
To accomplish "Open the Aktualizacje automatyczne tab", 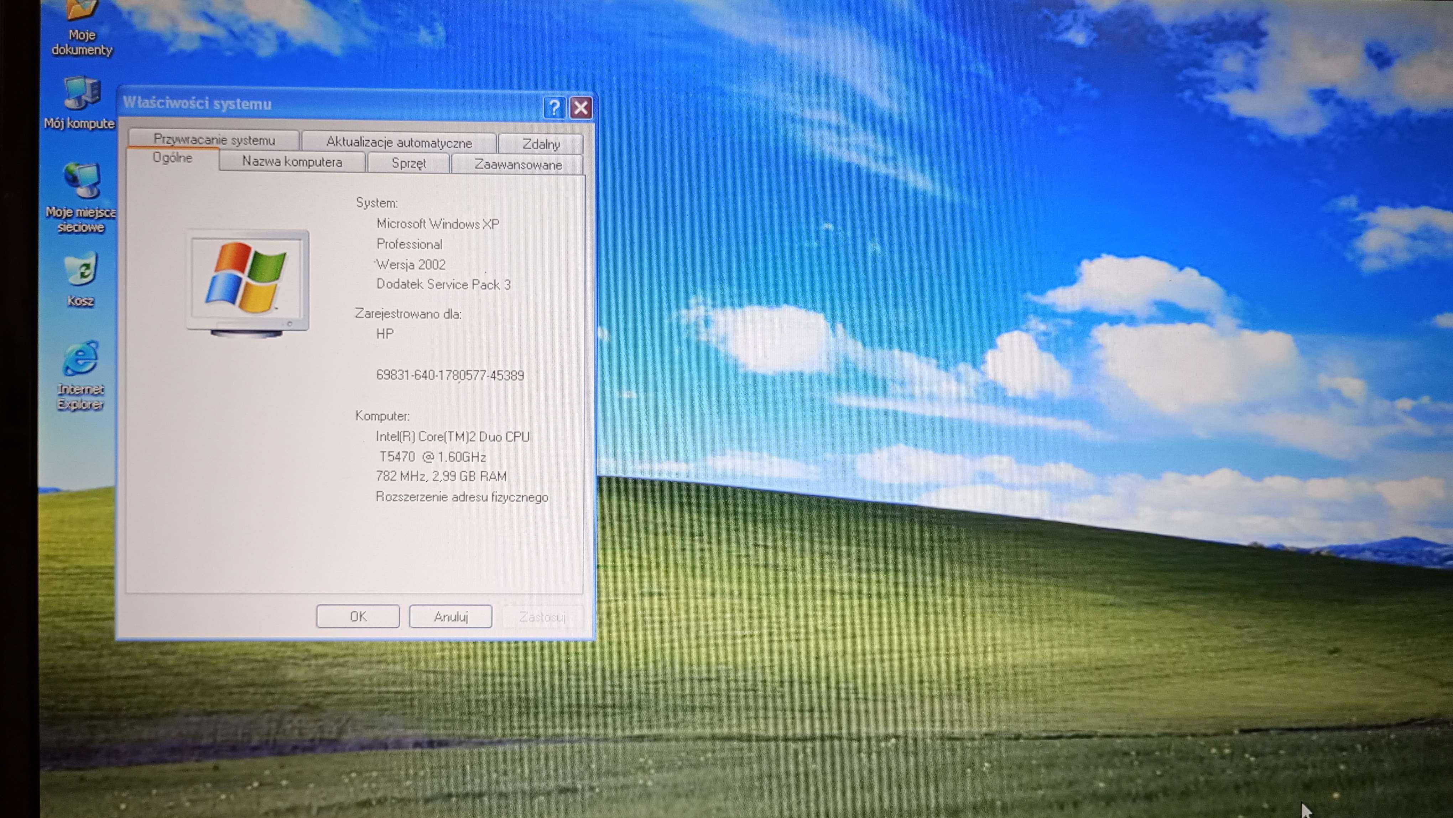I will (x=399, y=142).
